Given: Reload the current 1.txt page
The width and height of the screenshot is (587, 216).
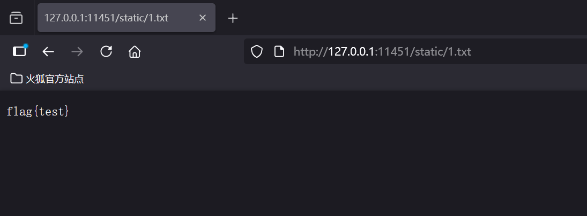Looking at the screenshot, I should (106, 51).
